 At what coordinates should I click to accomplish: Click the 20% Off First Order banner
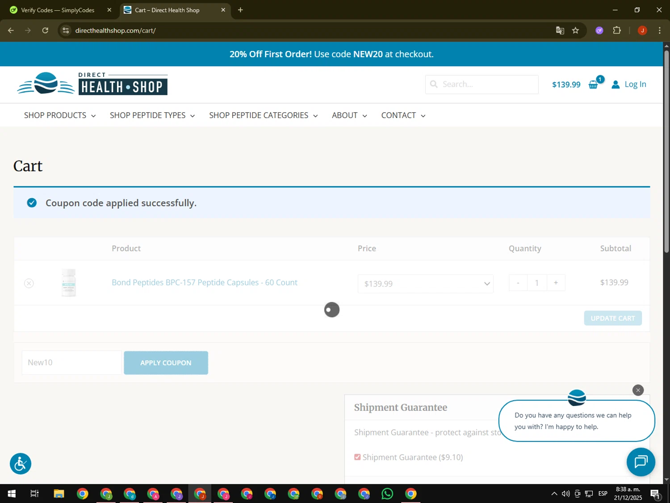click(x=331, y=54)
